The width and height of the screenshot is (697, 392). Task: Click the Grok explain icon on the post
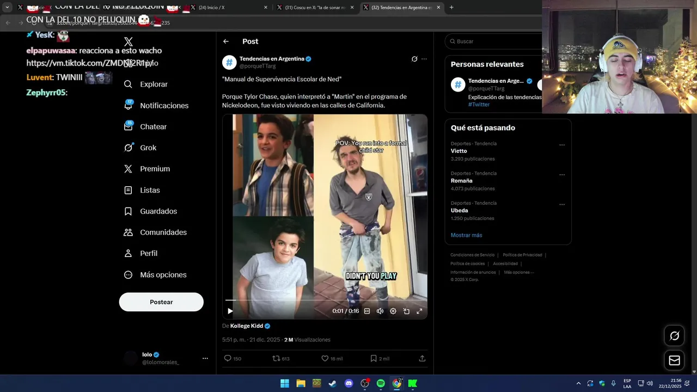pos(414,59)
